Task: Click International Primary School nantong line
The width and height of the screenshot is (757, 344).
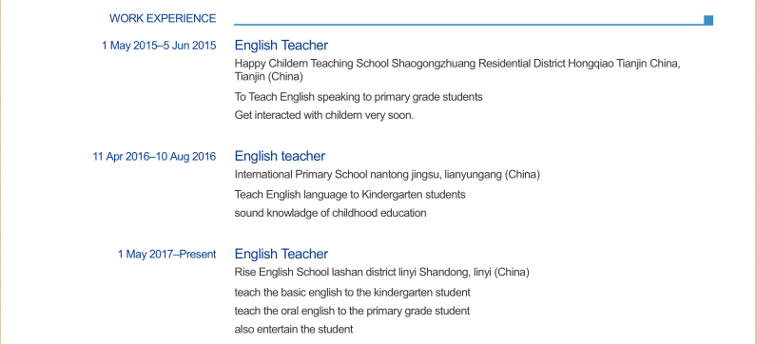Action: point(387,175)
